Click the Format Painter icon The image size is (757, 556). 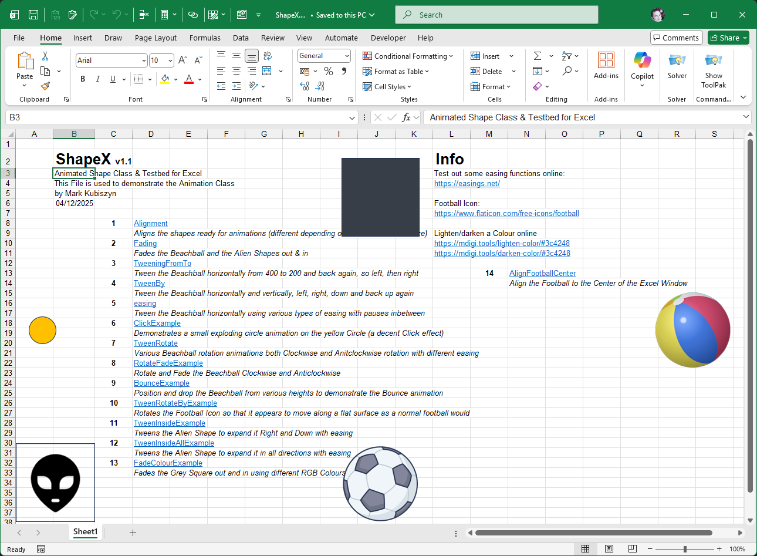pyautogui.click(x=45, y=86)
